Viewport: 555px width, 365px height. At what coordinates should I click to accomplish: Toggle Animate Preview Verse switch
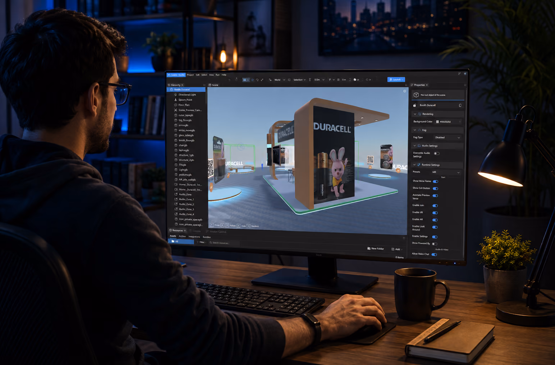click(435, 196)
